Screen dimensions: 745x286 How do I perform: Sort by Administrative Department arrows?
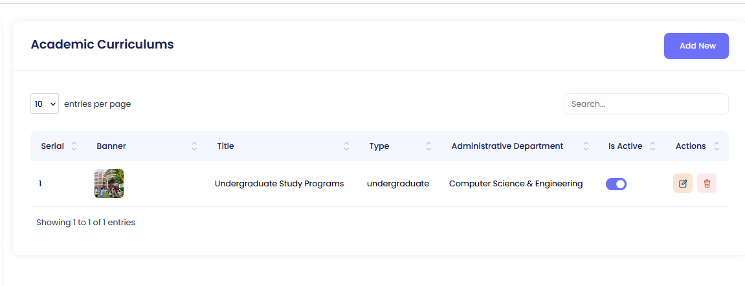(x=586, y=146)
